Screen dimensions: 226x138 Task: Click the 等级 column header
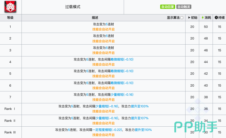[x=10, y=18]
